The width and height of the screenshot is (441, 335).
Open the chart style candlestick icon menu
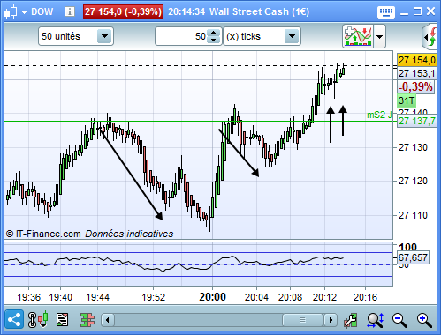[x=10, y=12]
